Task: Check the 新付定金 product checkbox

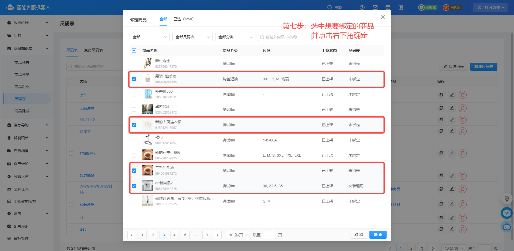Action: click(134, 64)
